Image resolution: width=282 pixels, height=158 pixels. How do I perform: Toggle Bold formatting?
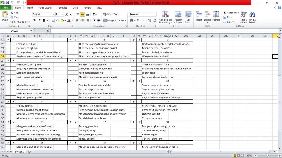(35, 20)
